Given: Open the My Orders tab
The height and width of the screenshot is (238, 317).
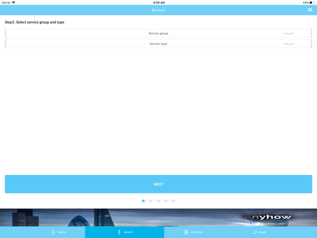Looking at the screenshot, I should pos(194,232).
